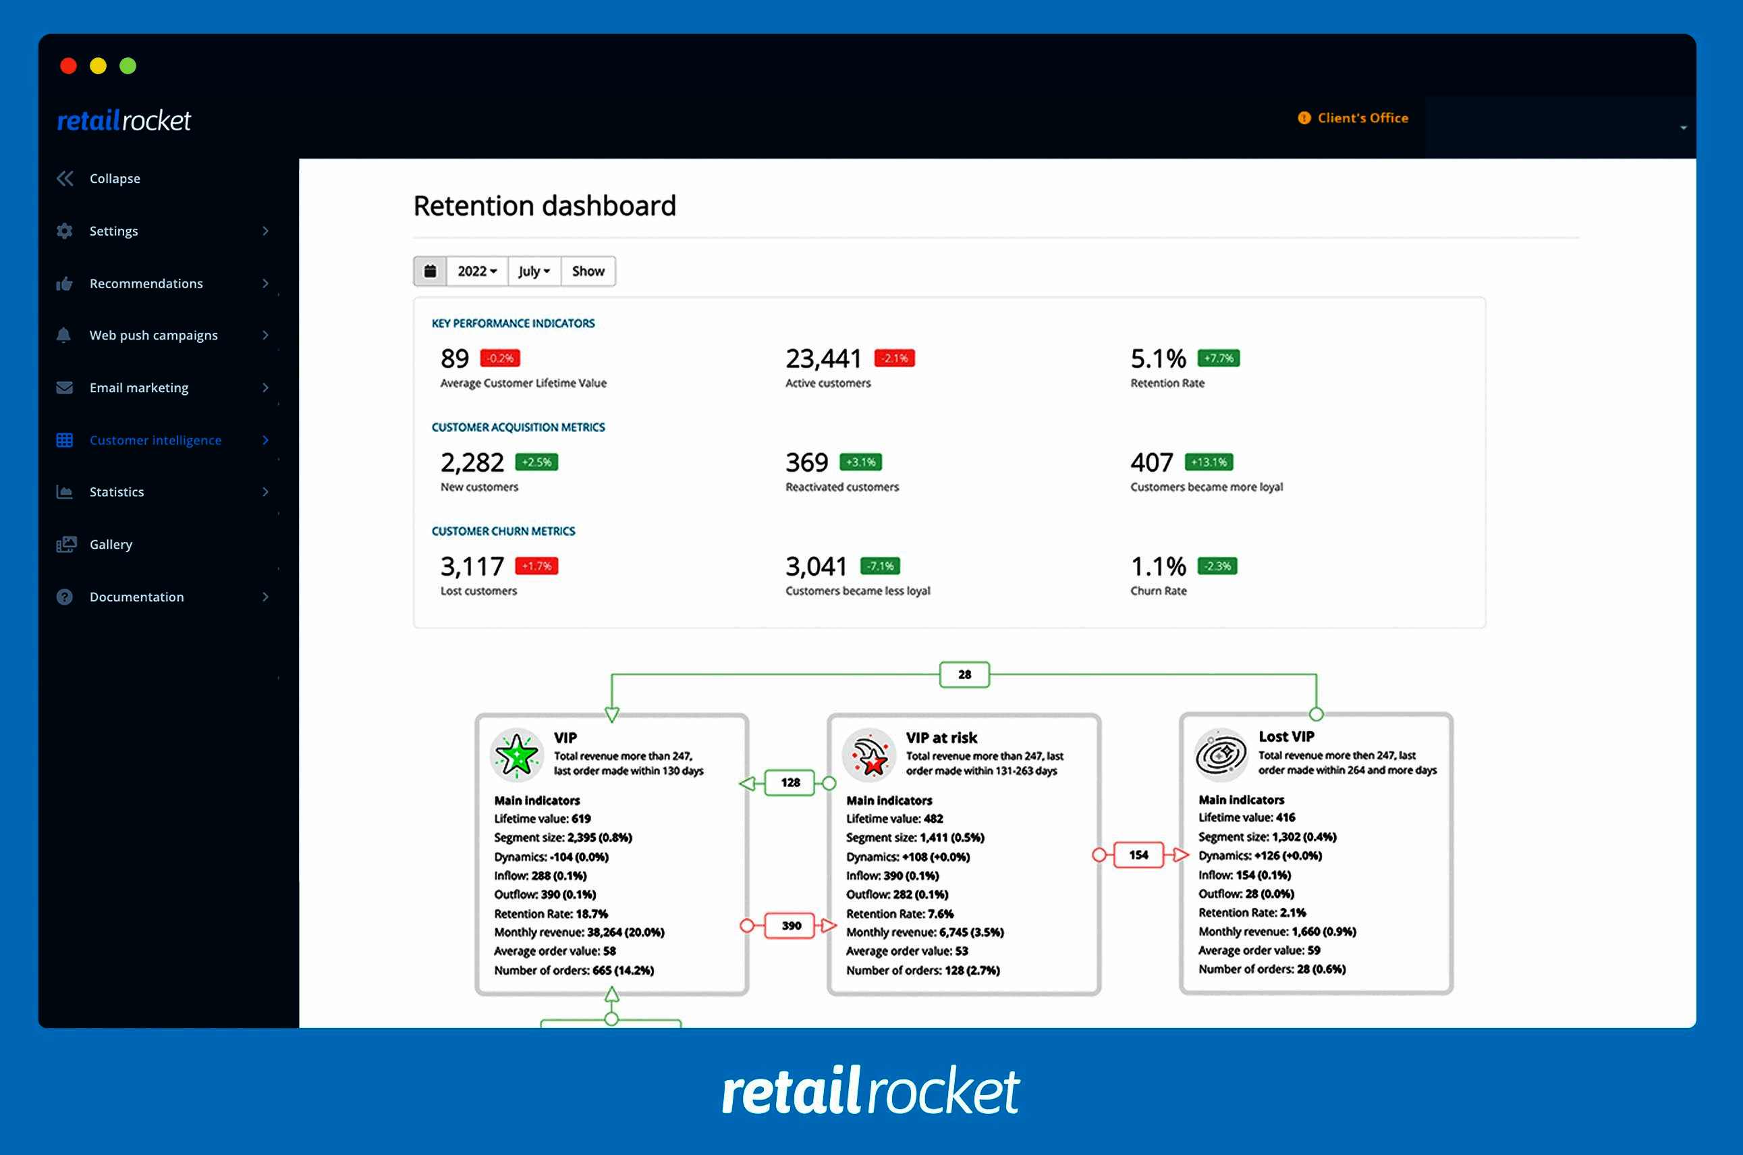Expand the Settings sidebar chevron
The height and width of the screenshot is (1155, 1743).
[x=265, y=231]
